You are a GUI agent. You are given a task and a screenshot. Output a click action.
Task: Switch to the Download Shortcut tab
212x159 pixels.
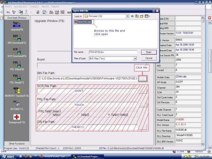pyautogui.click(x=17, y=18)
